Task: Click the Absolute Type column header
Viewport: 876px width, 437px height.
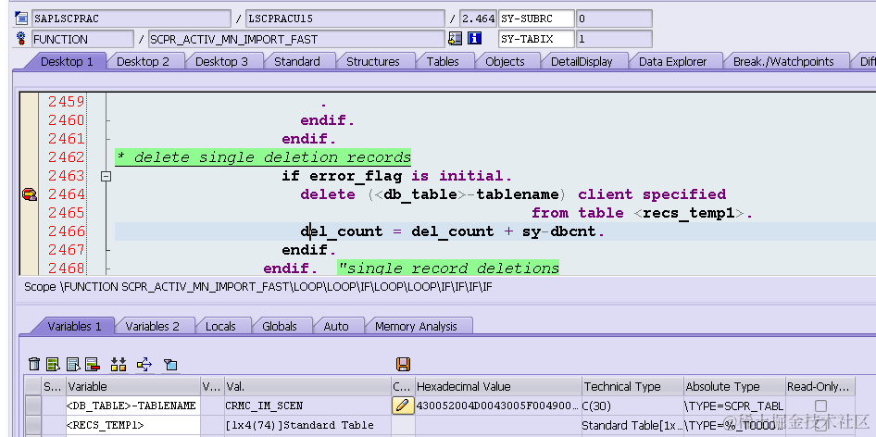Action: (734, 387)
